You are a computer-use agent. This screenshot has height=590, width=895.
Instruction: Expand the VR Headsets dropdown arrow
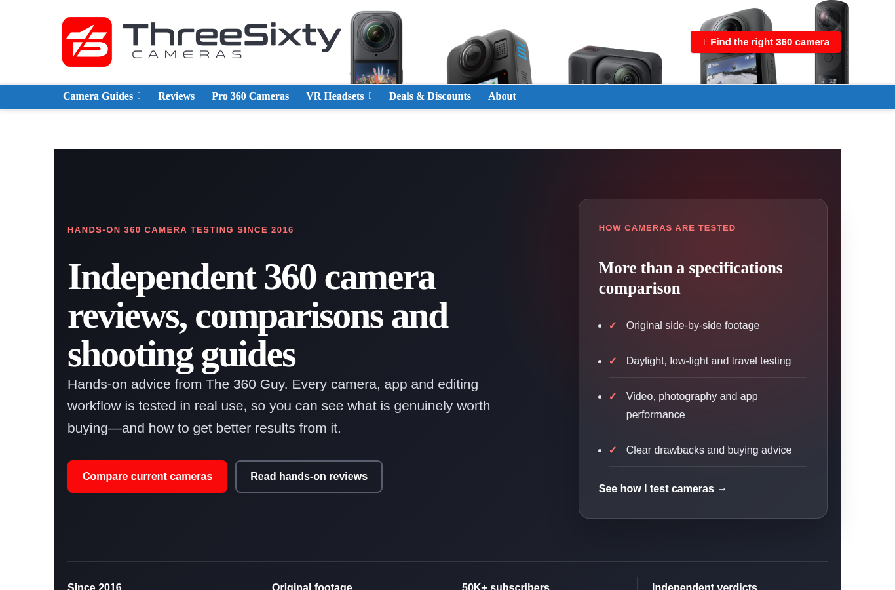(x=370, y=96)
